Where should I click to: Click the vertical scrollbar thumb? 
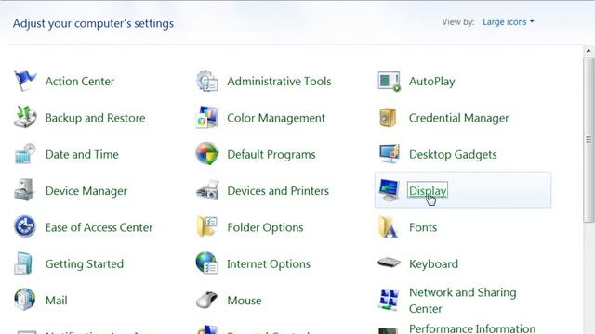pyautogui.click(x=588, y=140)
